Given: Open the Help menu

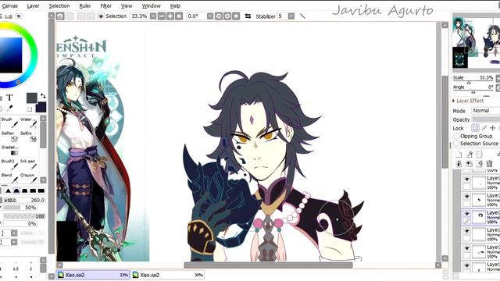Looking at the screenshot, I should [x=175, y=5].
